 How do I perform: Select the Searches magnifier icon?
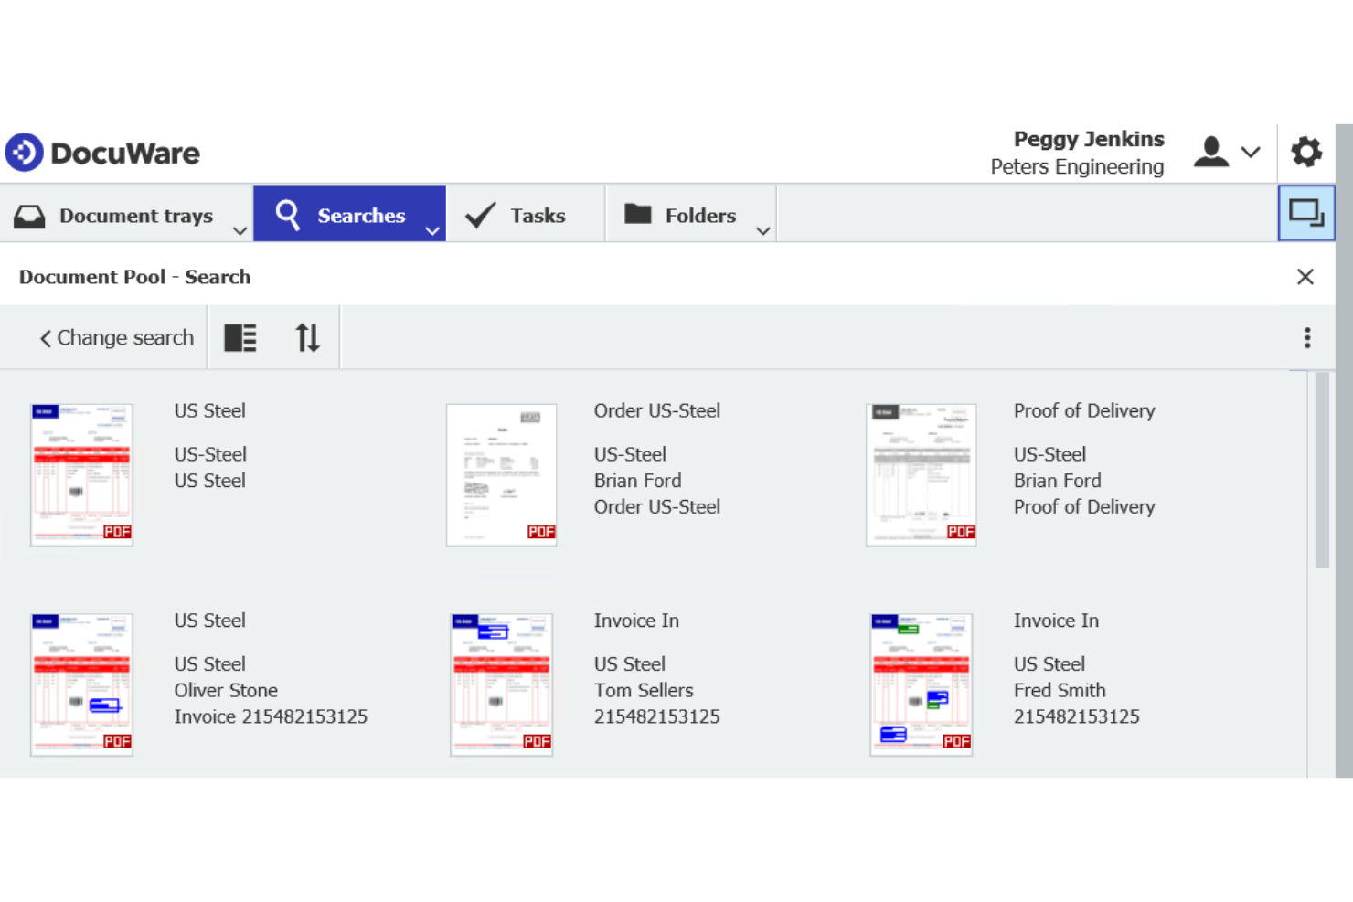click(x=288, y=215)
